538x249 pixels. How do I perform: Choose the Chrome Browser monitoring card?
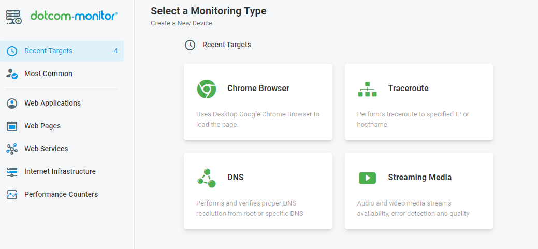point(258,102)
